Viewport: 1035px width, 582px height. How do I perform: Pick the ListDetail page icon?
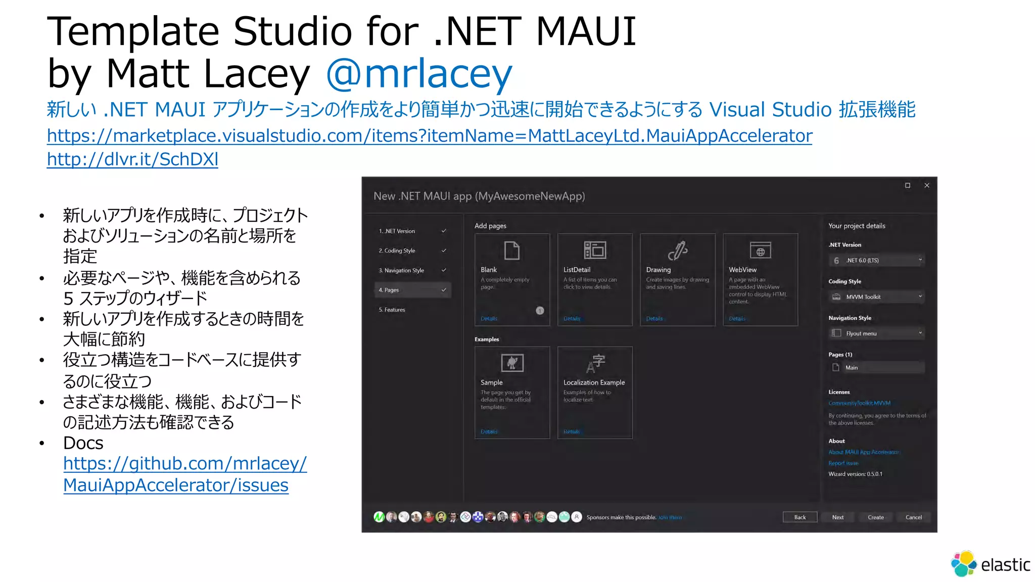point(595,250)
